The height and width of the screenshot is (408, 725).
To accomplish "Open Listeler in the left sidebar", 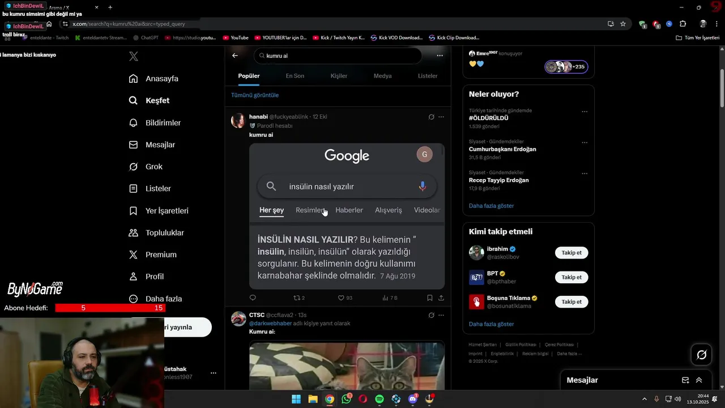I will [x=150, y=189].
